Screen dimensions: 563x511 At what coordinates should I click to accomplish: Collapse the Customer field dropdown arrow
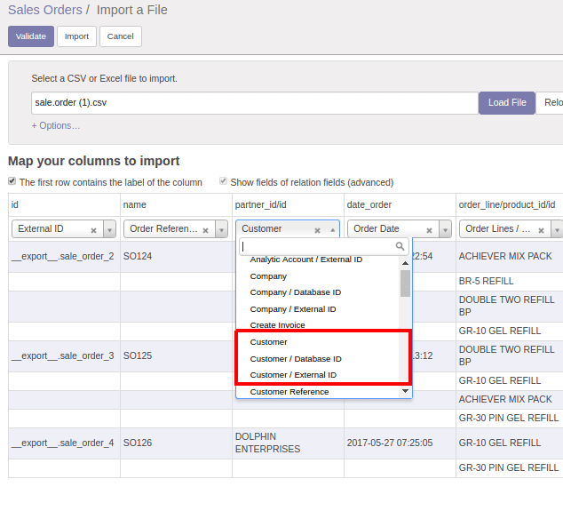pyautogui.click(x=333, y=229)
